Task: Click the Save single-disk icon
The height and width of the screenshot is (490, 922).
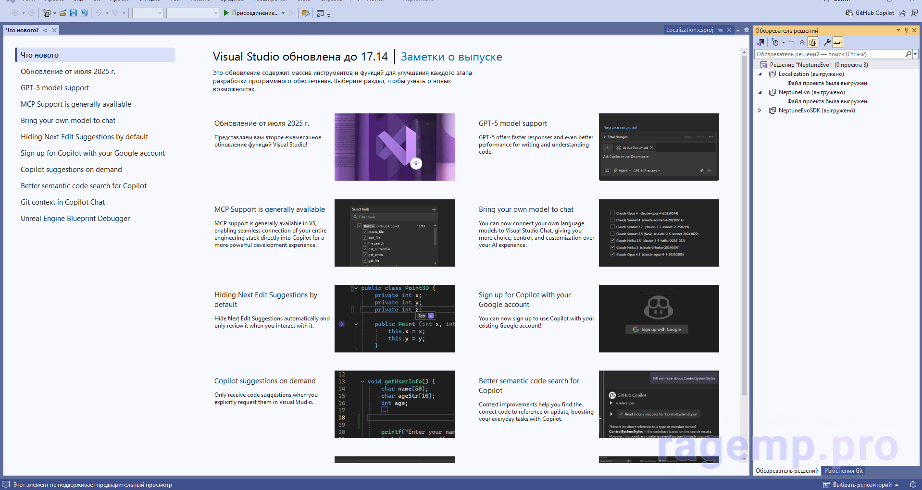Action: click(x=74, y=13)
